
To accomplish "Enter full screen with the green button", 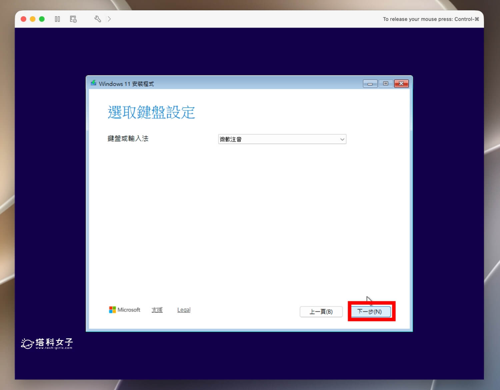I will pos(42,19).
